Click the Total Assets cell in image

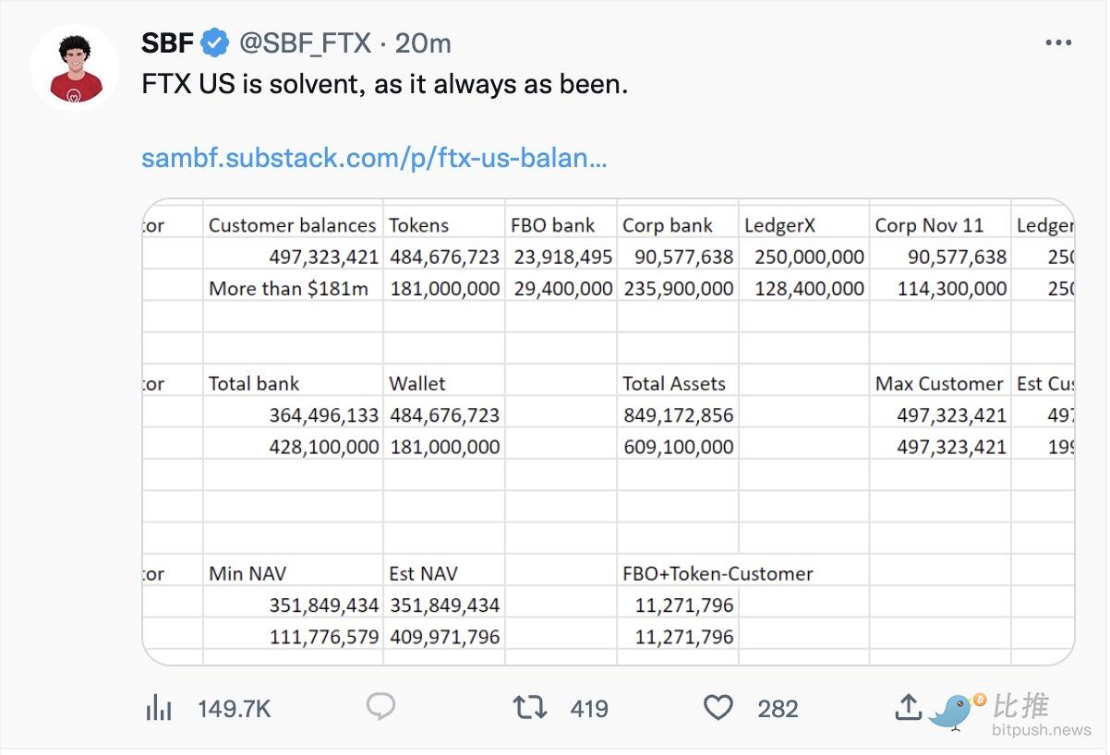coord(674,384)
